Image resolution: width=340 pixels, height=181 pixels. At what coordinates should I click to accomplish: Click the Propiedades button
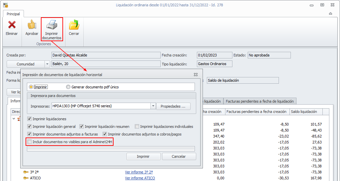pyautogui.click(x=173, y=106)
